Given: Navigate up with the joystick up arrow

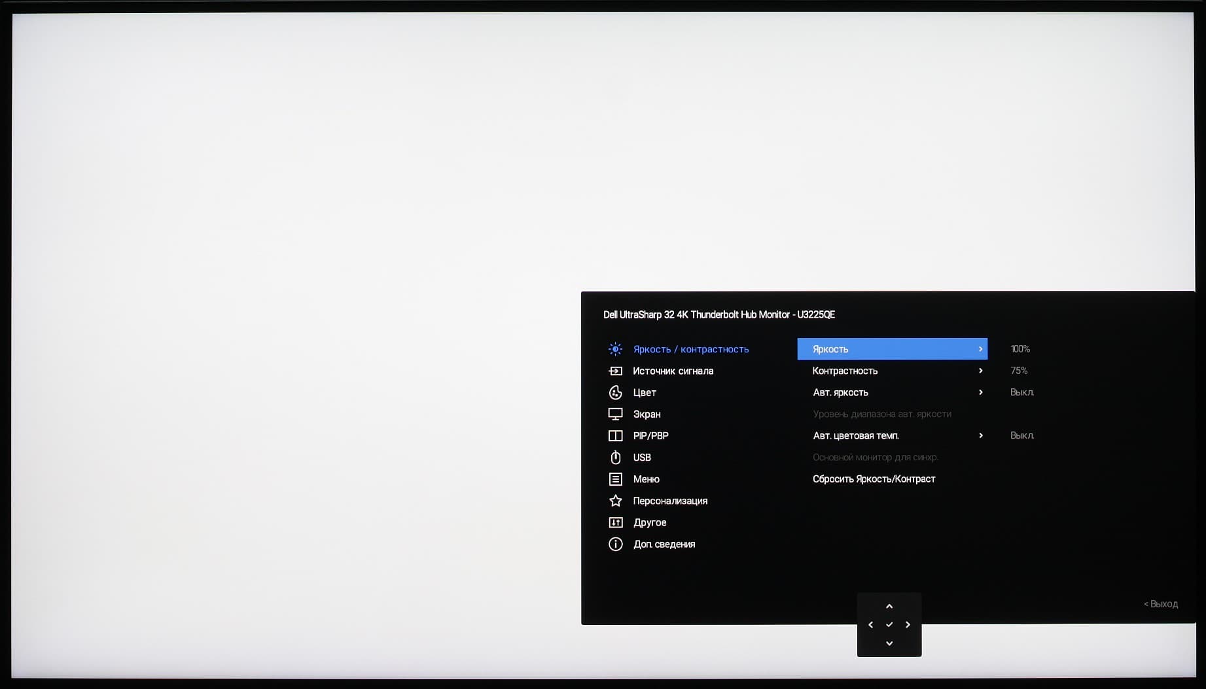Looking at the screenshot, I should (889, 606).
